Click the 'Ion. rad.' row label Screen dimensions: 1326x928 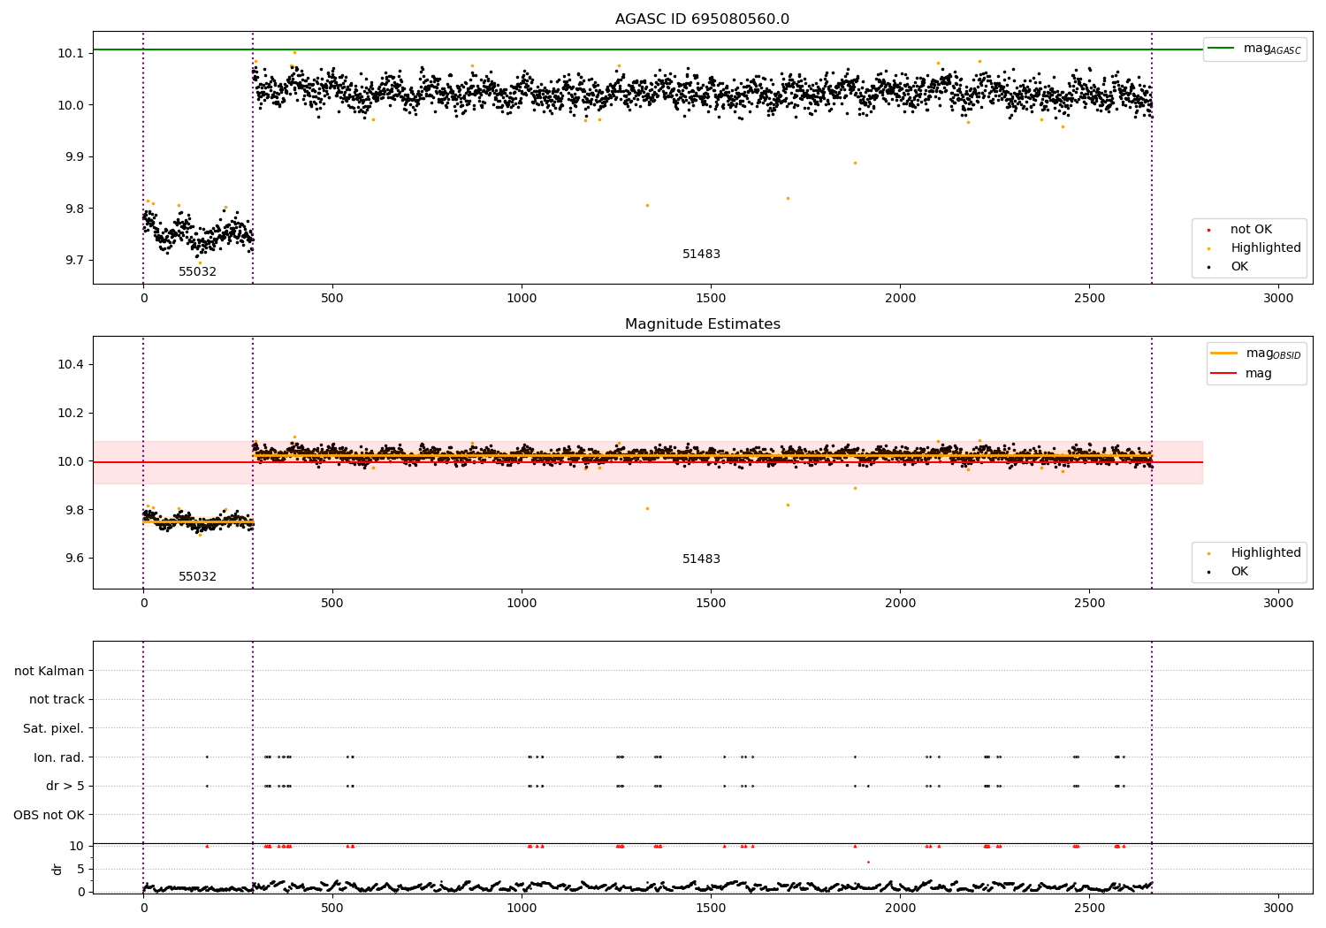pos(59,757)
